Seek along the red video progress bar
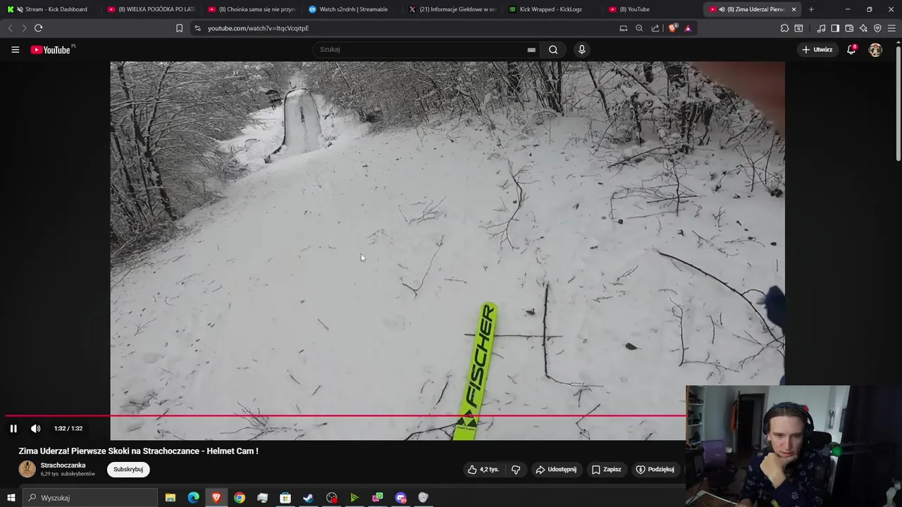The height and width of the screenshot is (507, 902). pyautogui.click(x=345, y=415)
